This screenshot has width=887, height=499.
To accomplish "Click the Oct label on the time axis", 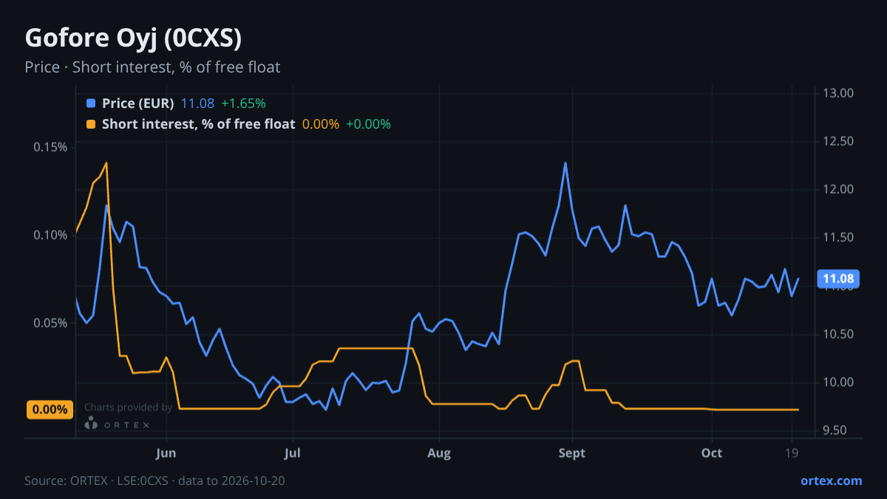I will pyautogui.click(x=711, y=453).
